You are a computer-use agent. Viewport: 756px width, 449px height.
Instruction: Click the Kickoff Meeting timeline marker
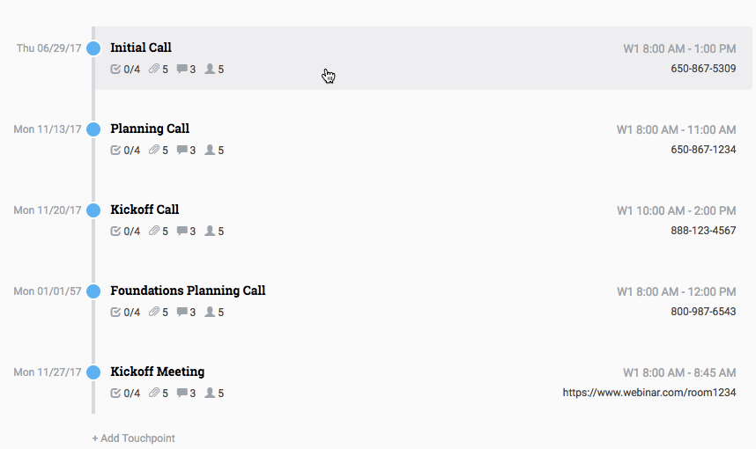(x=93, y=372)
